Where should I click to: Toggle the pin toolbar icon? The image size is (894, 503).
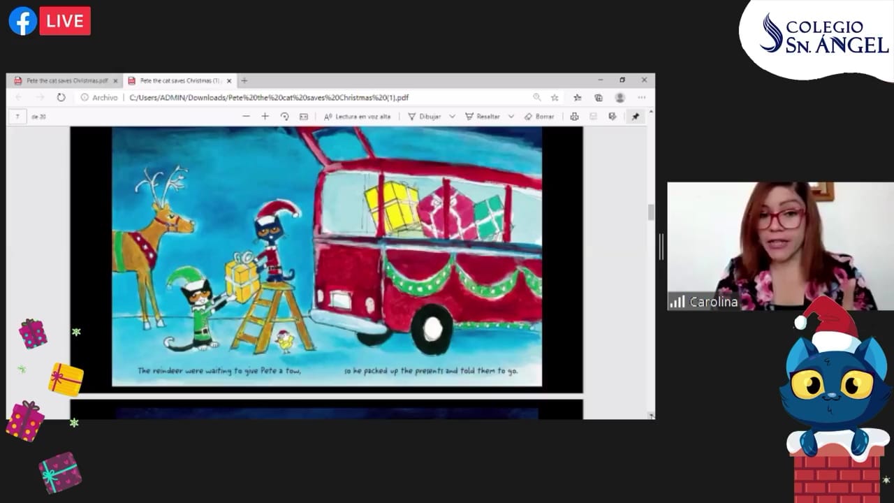(635, 117)
